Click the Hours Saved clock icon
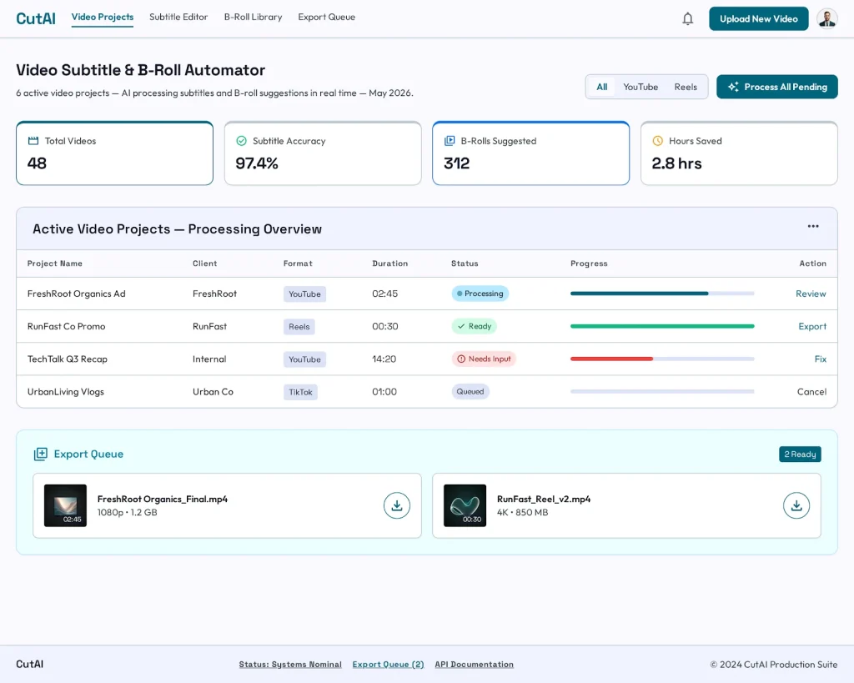Viewport: 854px width, 683px height. (x=657, y=141)
